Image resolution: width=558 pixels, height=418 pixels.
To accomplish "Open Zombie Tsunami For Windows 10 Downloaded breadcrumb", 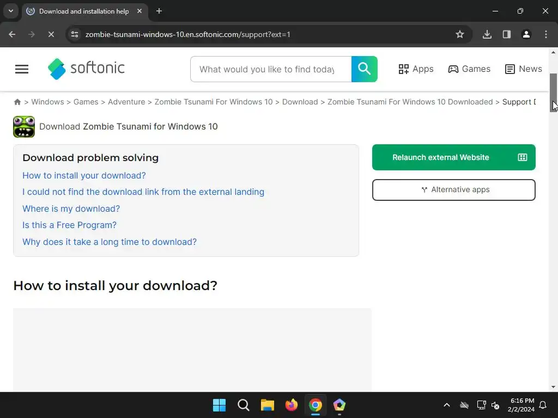I will point(410,102).
